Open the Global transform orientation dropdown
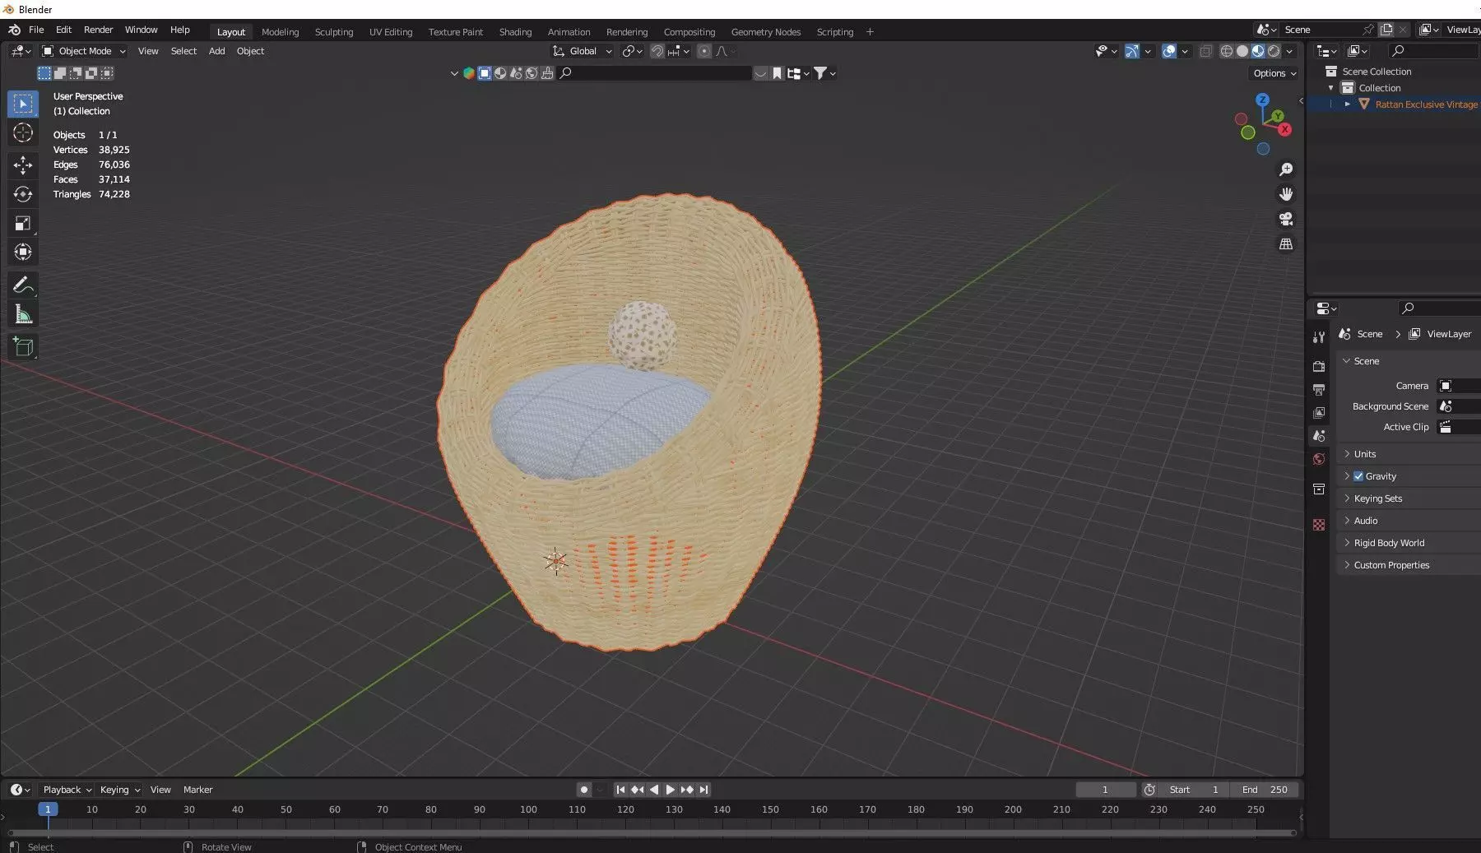The image size is (1481, 853). click(x=583, y=51)
